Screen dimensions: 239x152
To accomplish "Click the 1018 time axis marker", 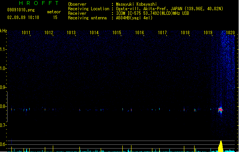I will pos(185,33).
